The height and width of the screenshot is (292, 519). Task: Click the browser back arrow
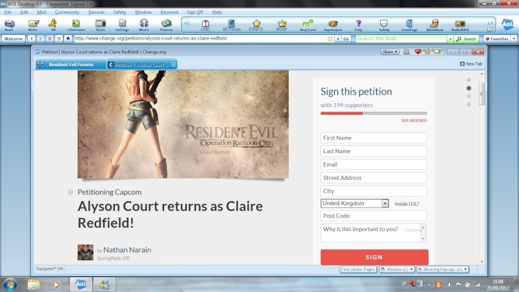[31, 39]
